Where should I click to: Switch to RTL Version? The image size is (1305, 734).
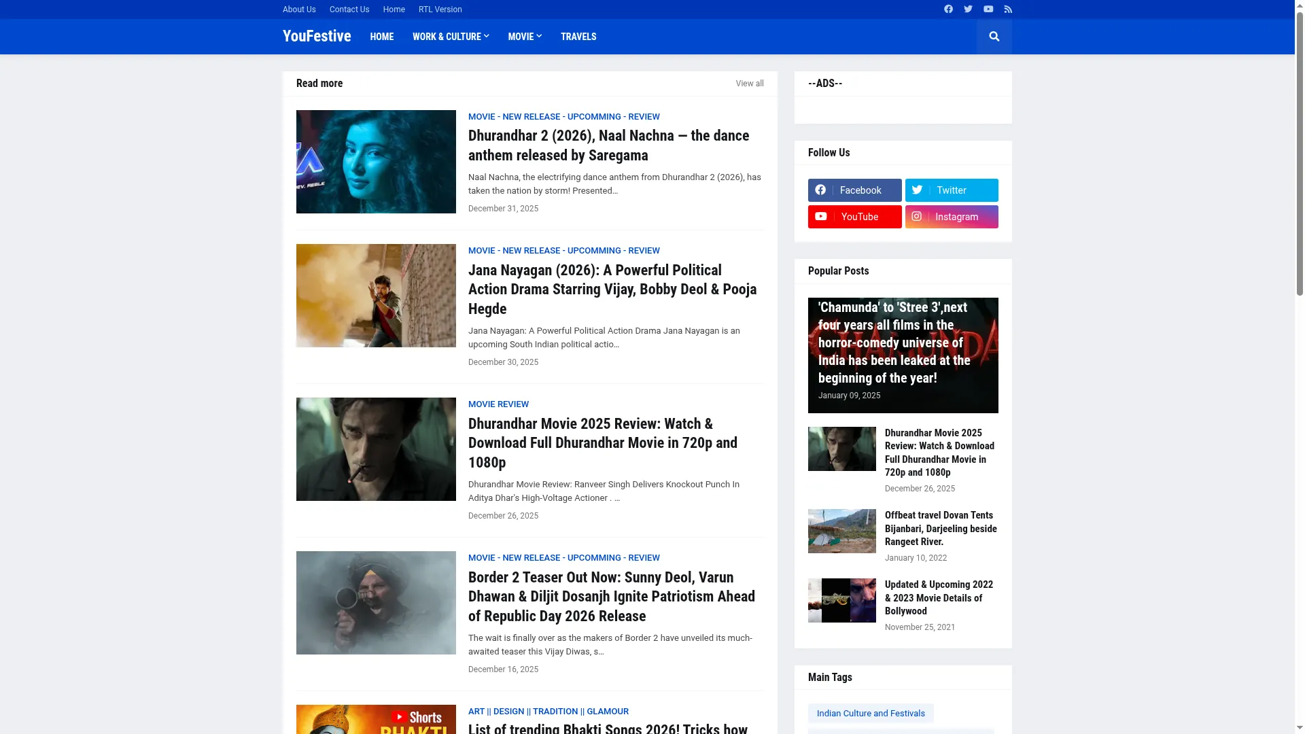[440, 10]
